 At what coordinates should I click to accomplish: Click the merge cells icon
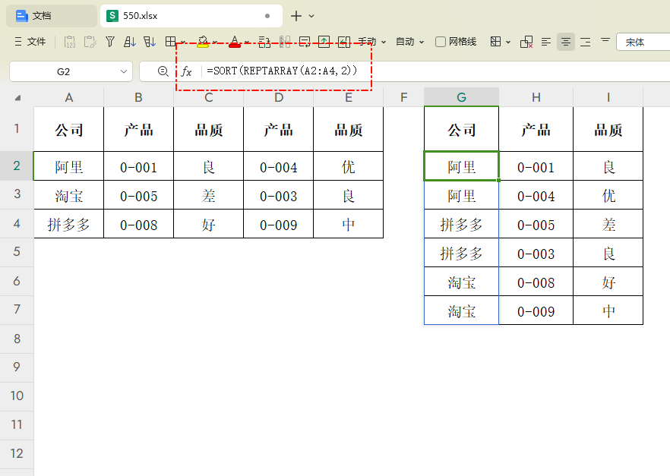tap(285, 42)
